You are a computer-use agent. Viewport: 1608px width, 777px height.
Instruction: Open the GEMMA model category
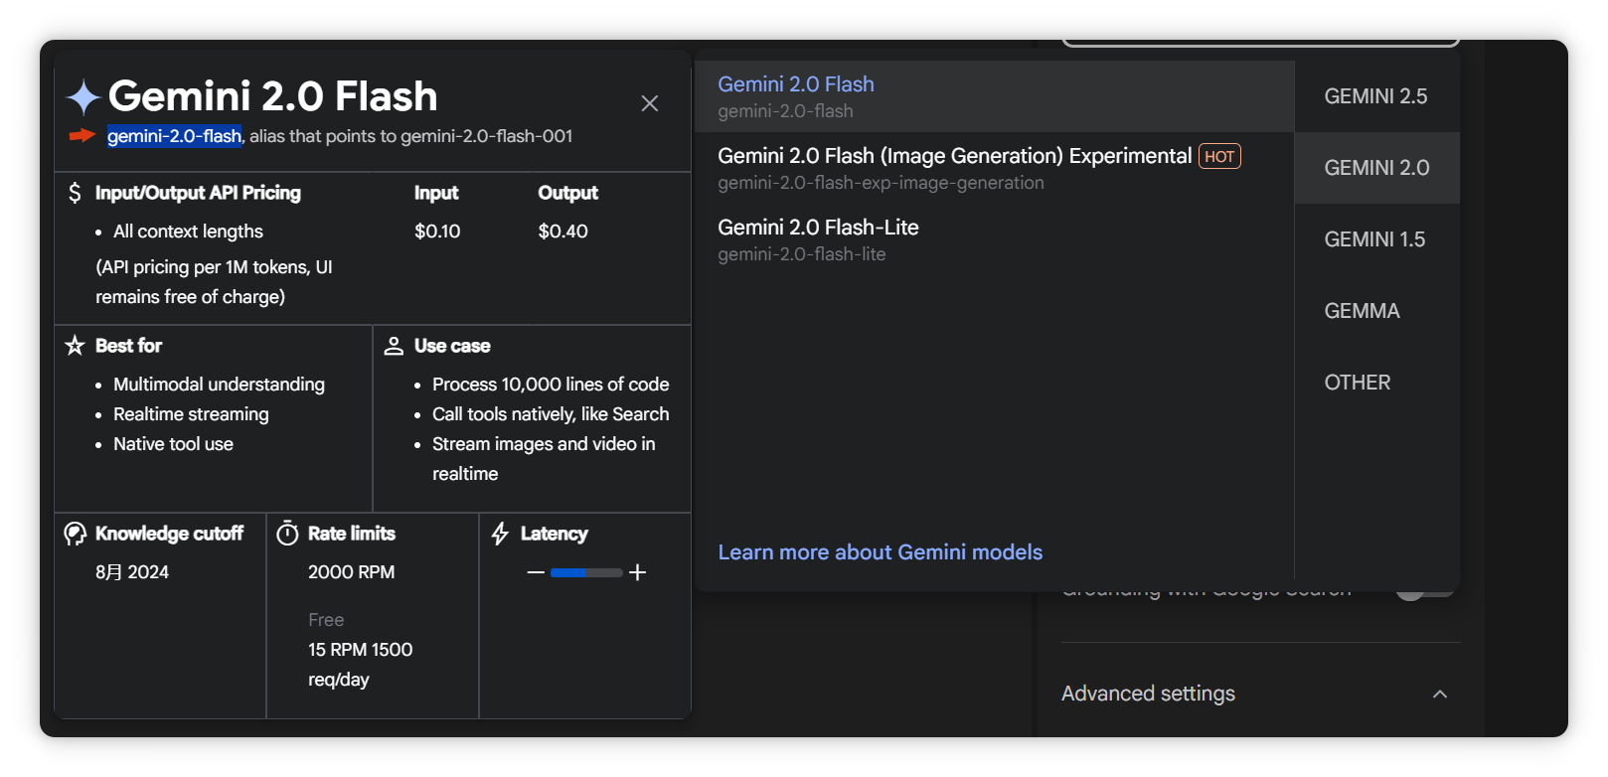(1362, 311)
